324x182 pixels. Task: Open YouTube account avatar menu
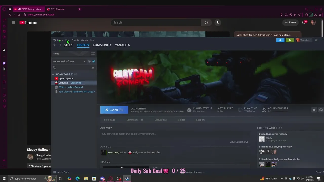click(313, 22)
